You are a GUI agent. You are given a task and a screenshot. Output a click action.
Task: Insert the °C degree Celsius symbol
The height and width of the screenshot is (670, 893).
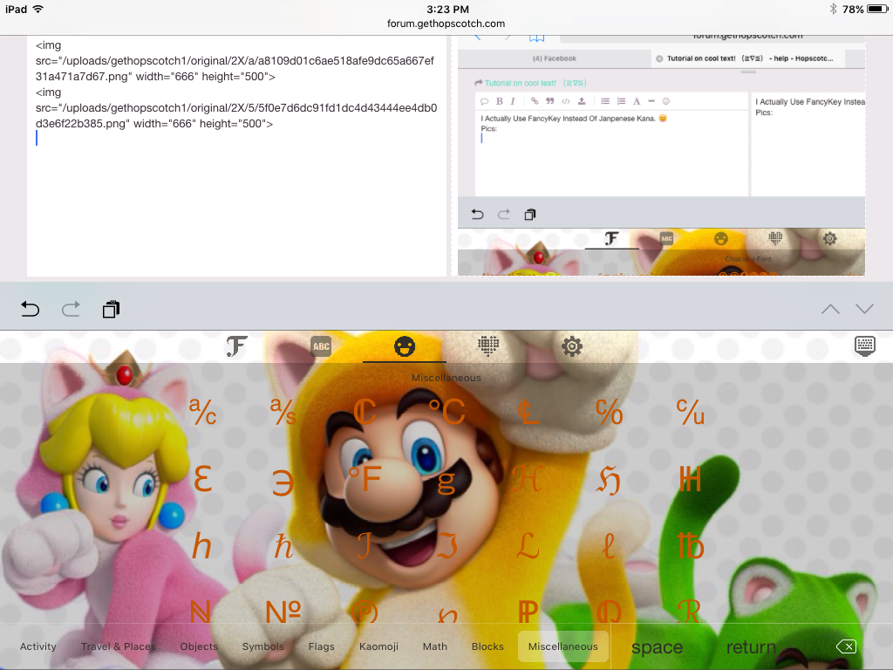tap(446, 412)
